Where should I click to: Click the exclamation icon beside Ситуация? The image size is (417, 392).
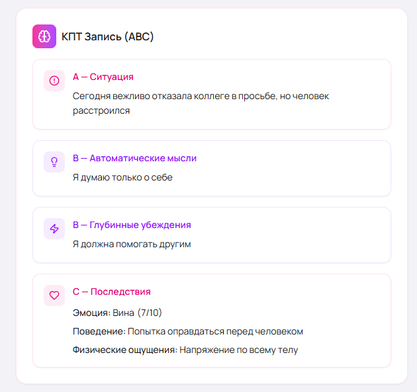pyautogui.click(x=54, y=81)
